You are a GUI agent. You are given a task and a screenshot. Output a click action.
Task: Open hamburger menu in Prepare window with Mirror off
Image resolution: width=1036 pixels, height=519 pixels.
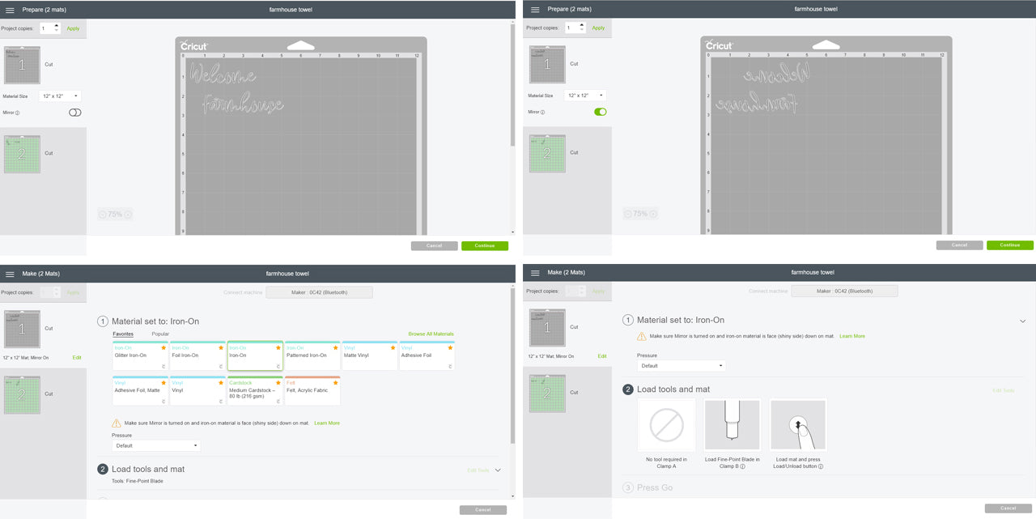[10, 9]
